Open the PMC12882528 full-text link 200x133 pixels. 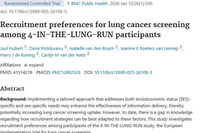tap(66, 72)
